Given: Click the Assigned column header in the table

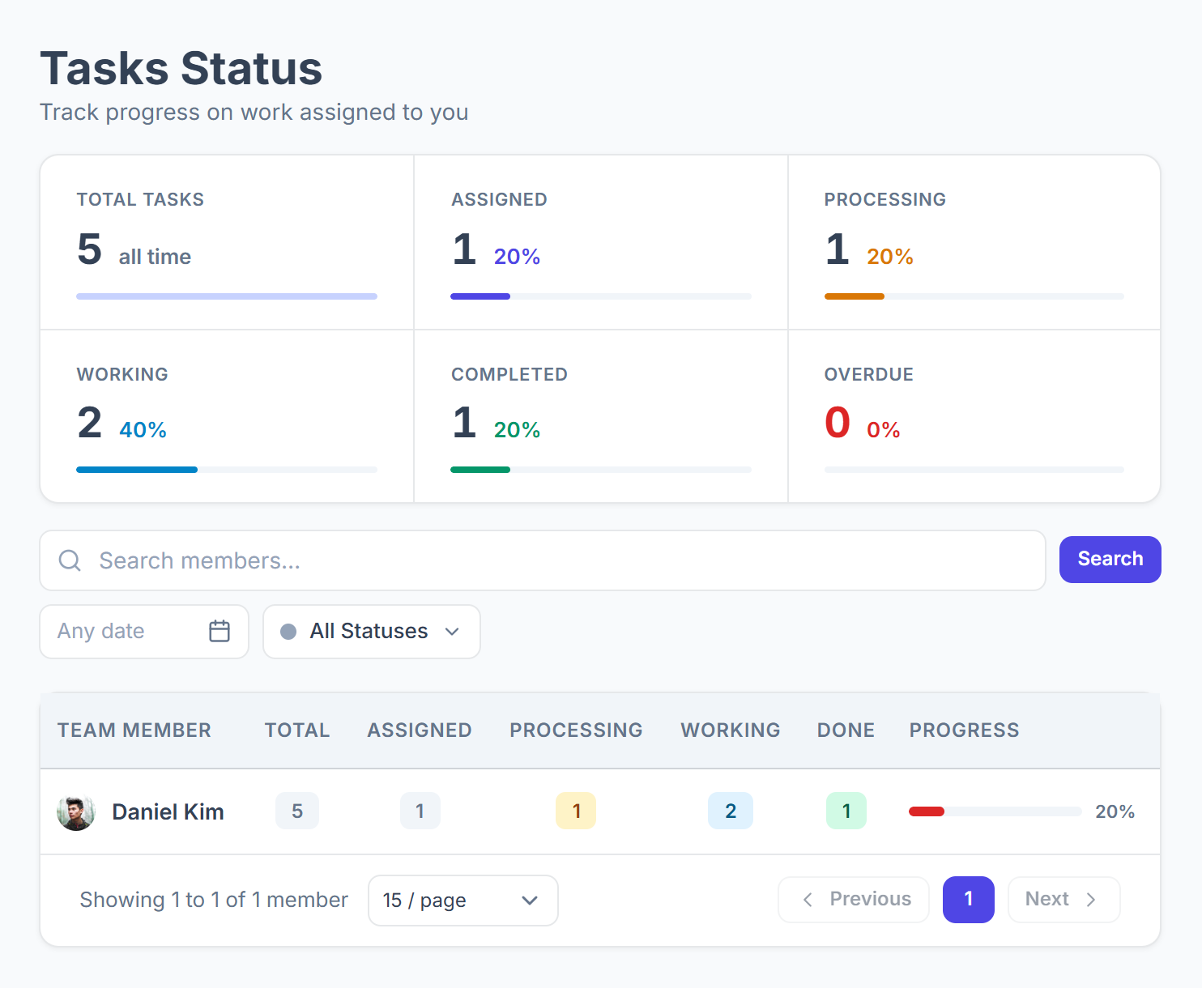Looking at the screenshot, I should 420,730.
